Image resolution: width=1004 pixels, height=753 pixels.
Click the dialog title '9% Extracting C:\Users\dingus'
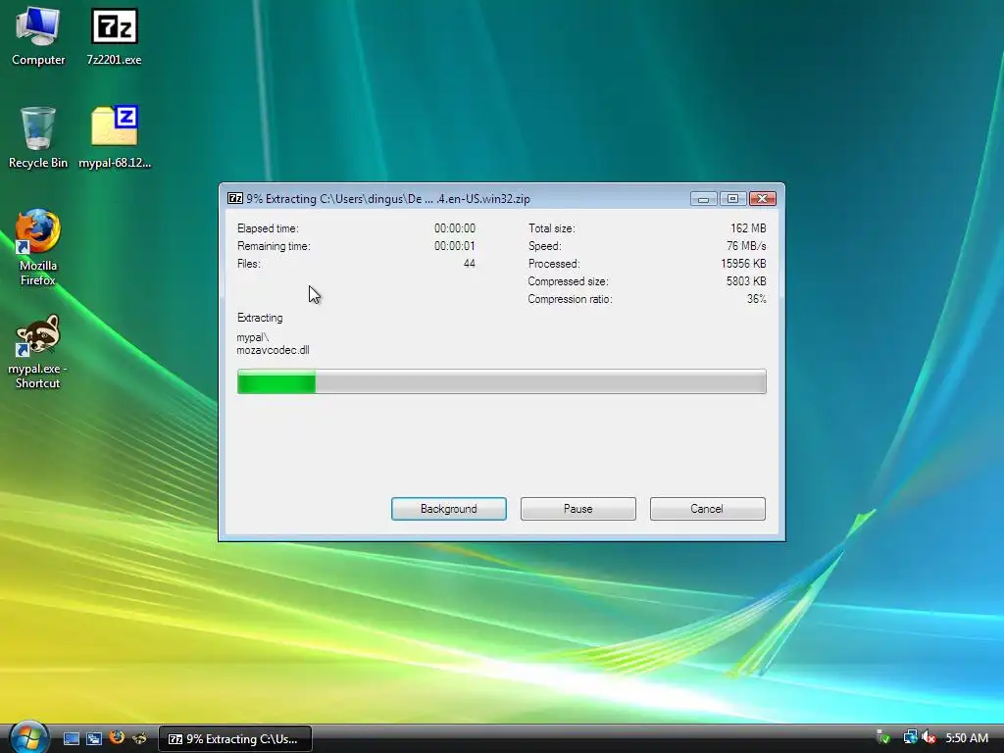click(388, 198)
